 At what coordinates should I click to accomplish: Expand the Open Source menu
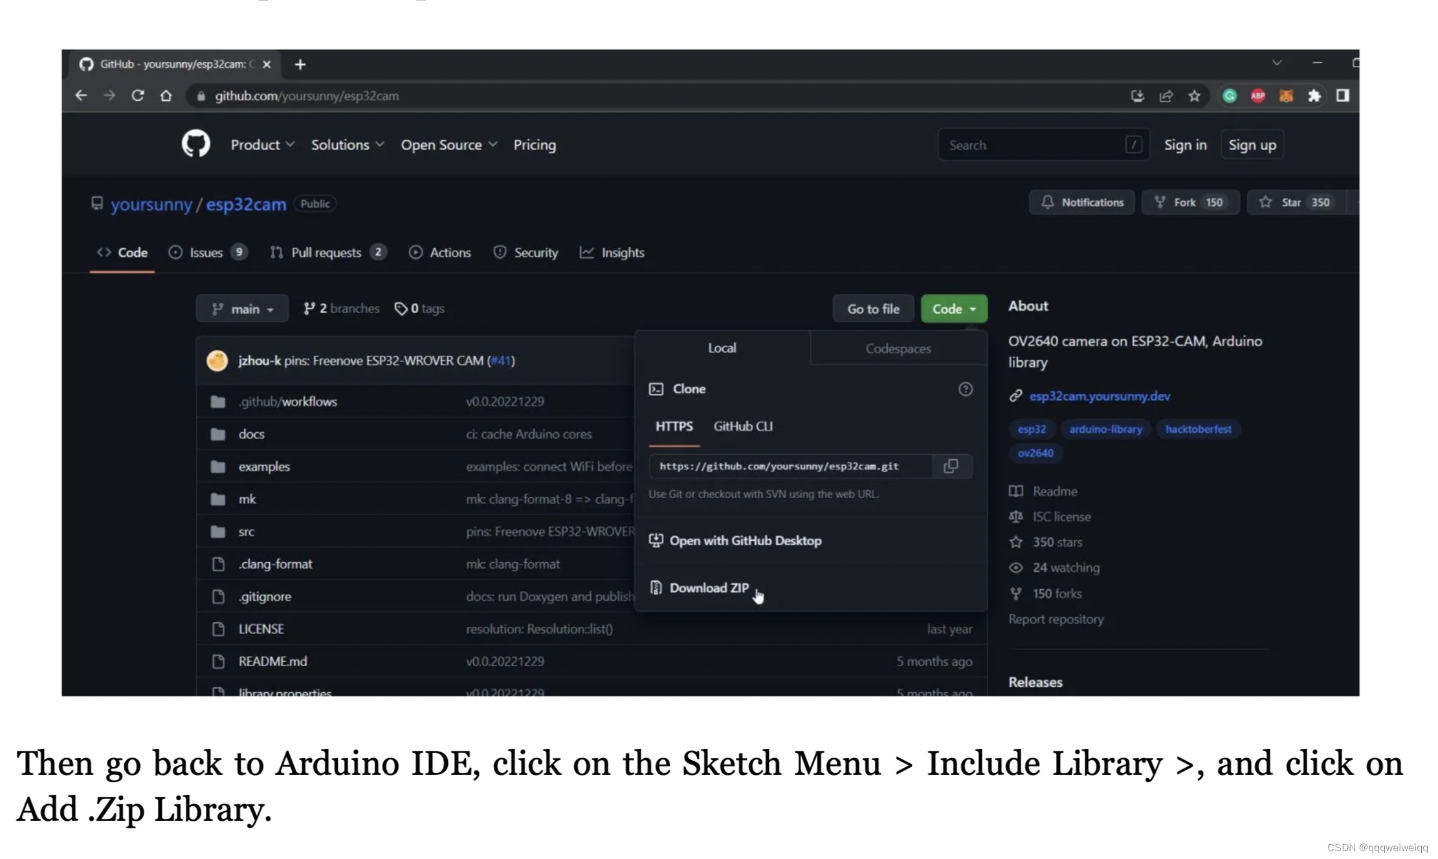coord(448,145)
